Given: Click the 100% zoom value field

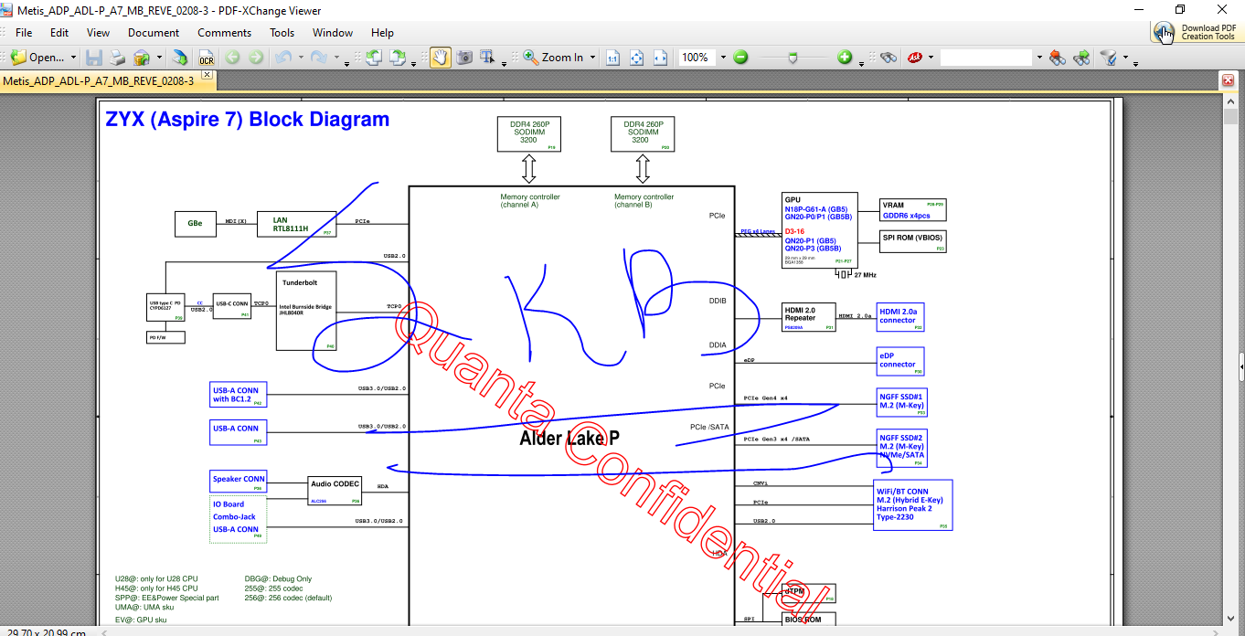Looking at the screenshot, I should click(x=696, y=58).
